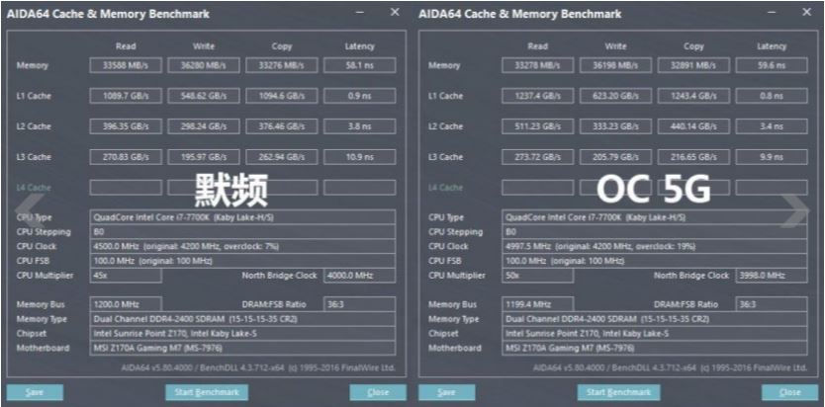Select the Memory Read field showing 33588 MB/s
825x407 pixels.
(126, 65)
